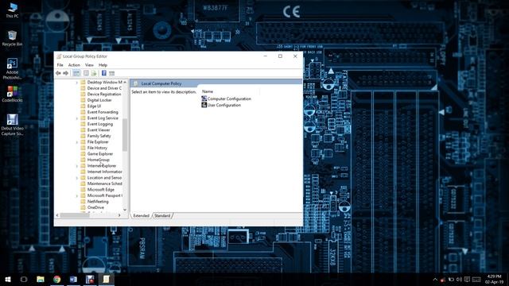This screenshot has height=286, width=509.
Task: Expand the File Explorer folder arrow
Action: (x=77, y=142)
